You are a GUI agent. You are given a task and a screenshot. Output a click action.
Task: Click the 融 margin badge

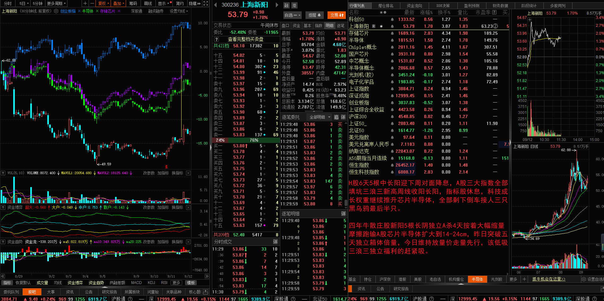[286, 5]
